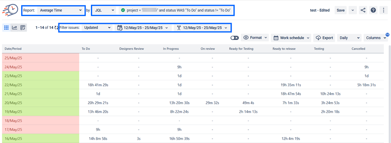
Task: Click the To Do column header
Action: click(x=86, y=49)
